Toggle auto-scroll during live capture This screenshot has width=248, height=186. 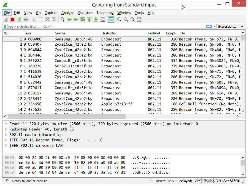point(103,20)
